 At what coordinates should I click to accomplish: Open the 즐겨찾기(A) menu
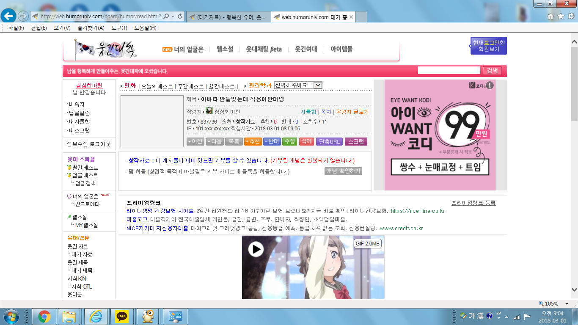pyautogui.click(x=91, y=28)
